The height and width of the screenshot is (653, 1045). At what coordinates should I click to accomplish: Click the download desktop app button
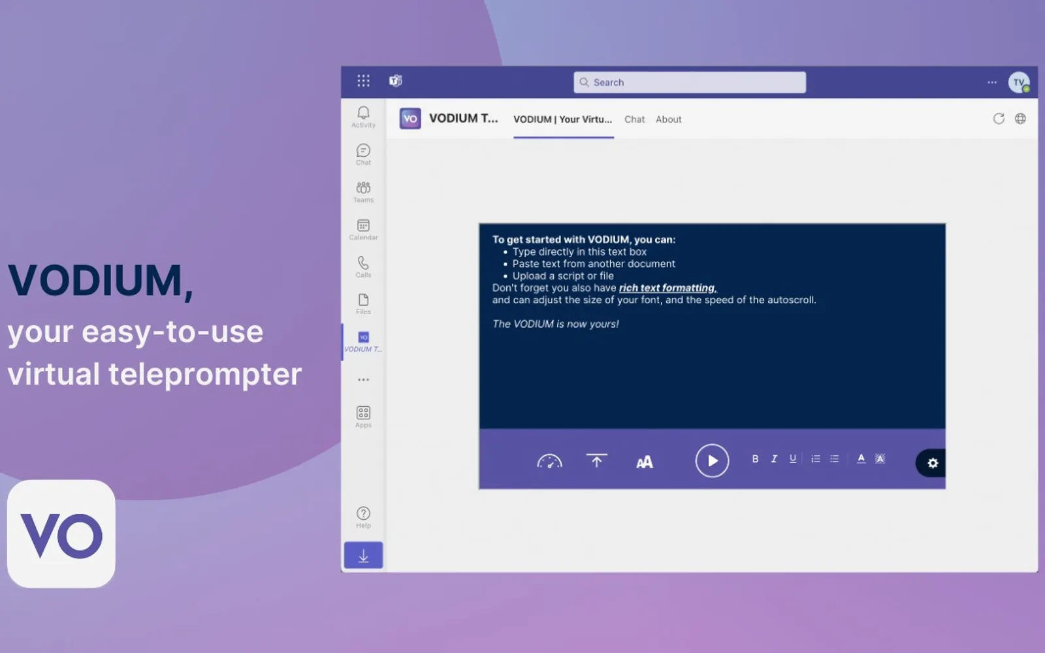363,556
